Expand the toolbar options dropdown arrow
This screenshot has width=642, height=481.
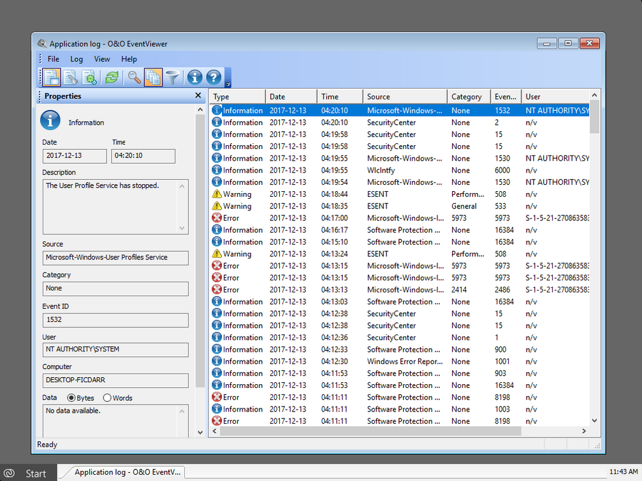click(228, 83)
